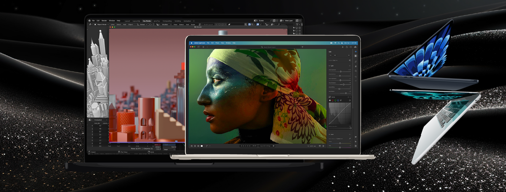The height and width of the screenshot is (192, 506).
Task: Switch to Animation workspace tab in Blender
Action: coord(187,21)
